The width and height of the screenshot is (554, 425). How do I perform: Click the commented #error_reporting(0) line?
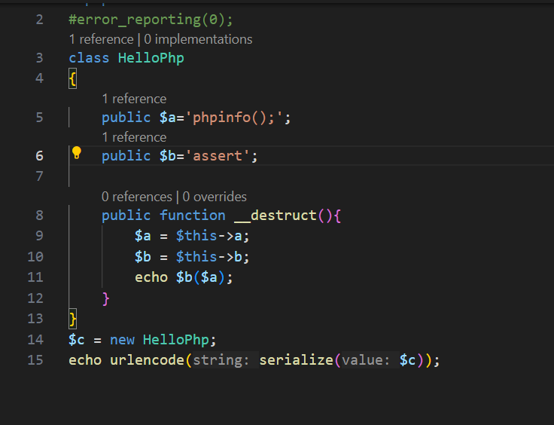pos(151,20)
